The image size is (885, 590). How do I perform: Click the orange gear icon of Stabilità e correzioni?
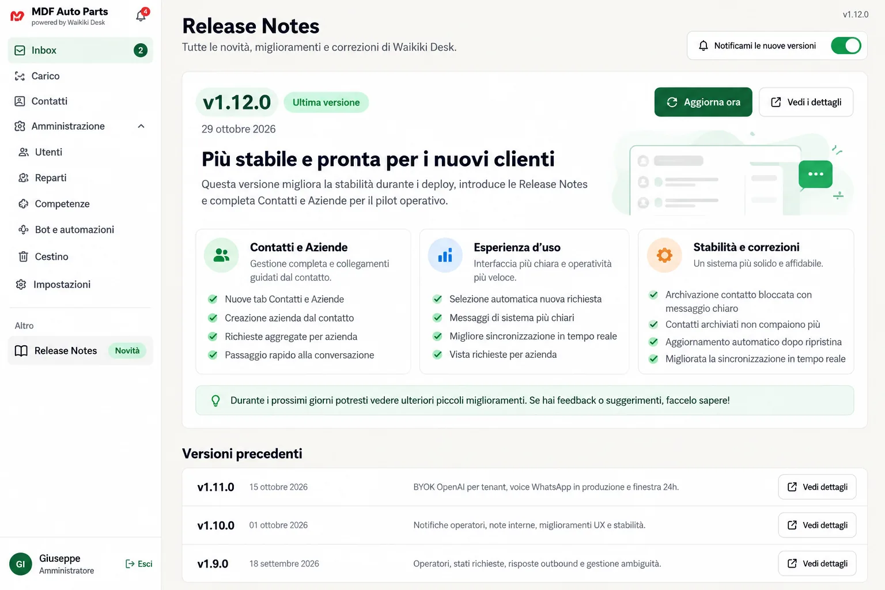click(x=664, y=255)
